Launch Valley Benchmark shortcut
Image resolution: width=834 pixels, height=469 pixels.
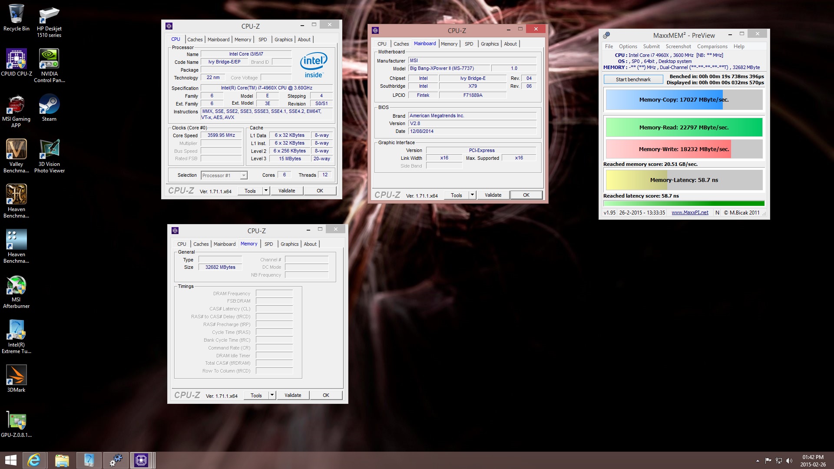pos(17,156)
